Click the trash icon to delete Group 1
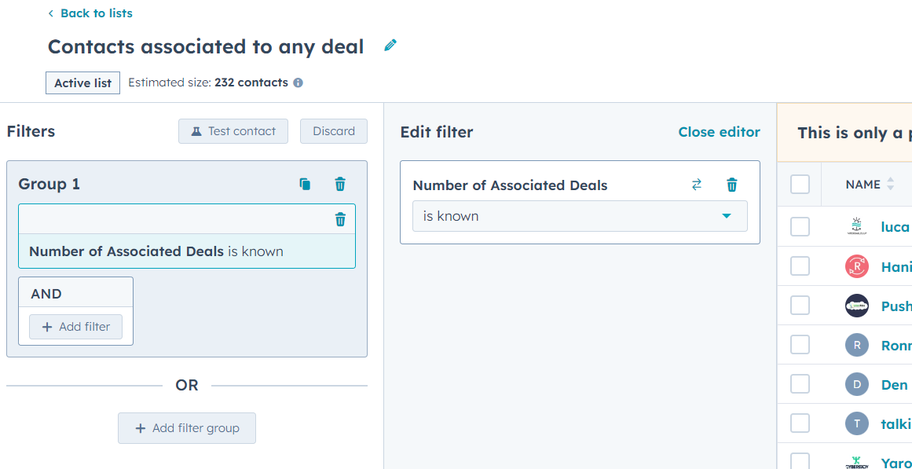 (x=339, y=184)
